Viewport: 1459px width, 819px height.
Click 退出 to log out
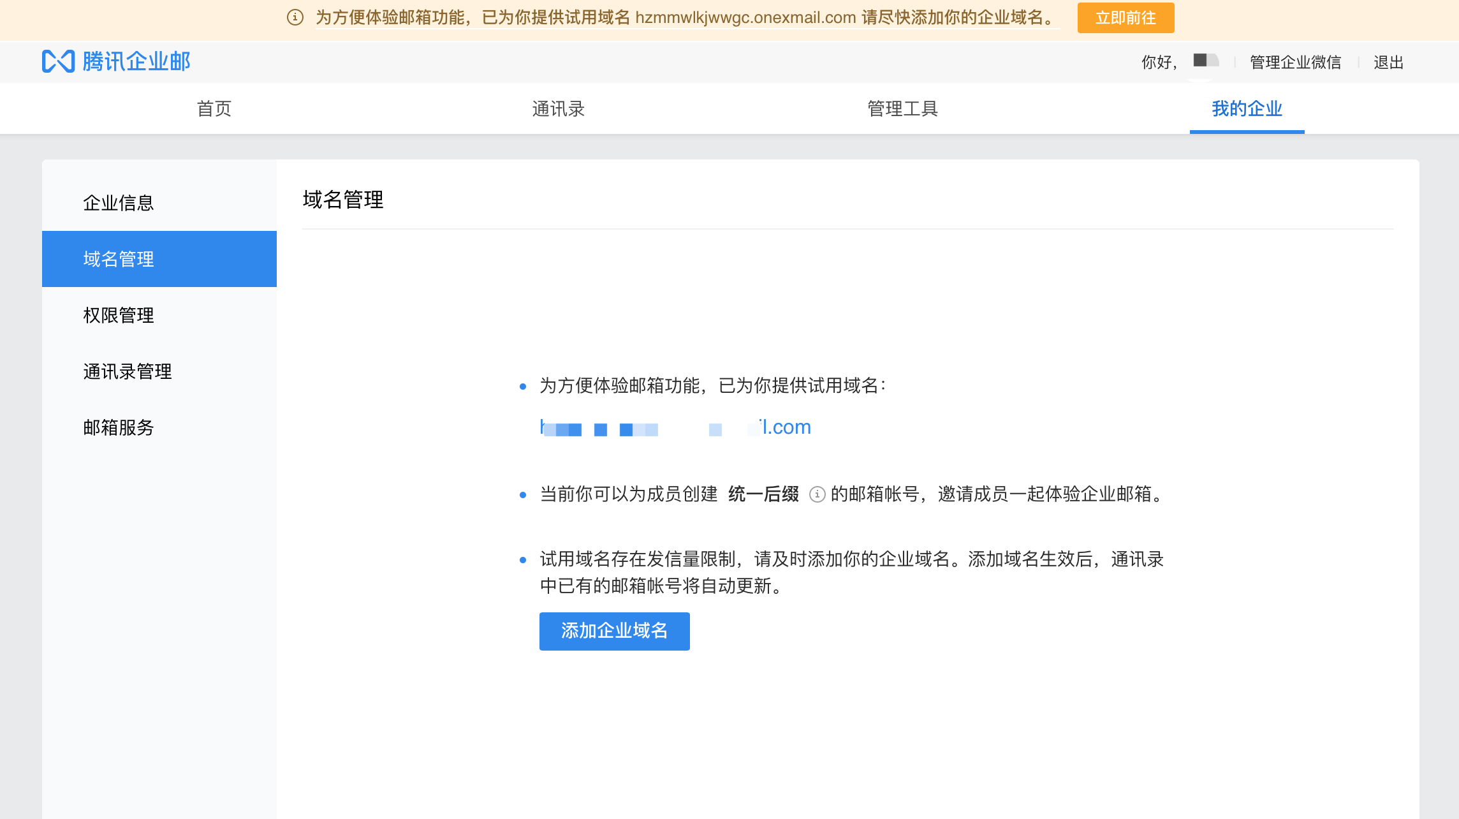coord(1388,62)
